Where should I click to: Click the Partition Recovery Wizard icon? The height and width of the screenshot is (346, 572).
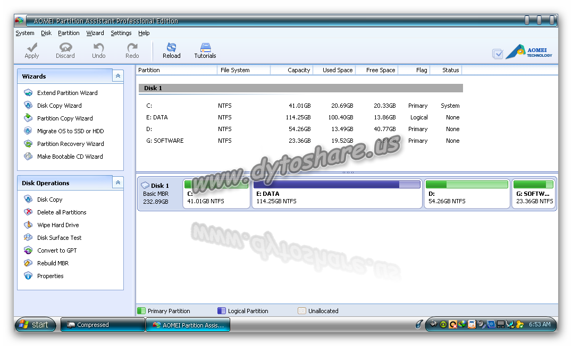[28, 143]
